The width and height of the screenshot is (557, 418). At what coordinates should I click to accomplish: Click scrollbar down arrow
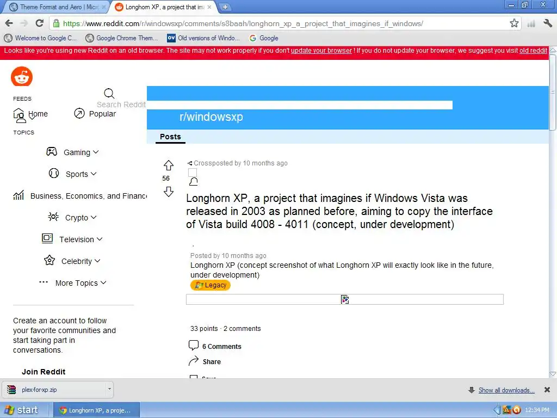coord(553,373)
